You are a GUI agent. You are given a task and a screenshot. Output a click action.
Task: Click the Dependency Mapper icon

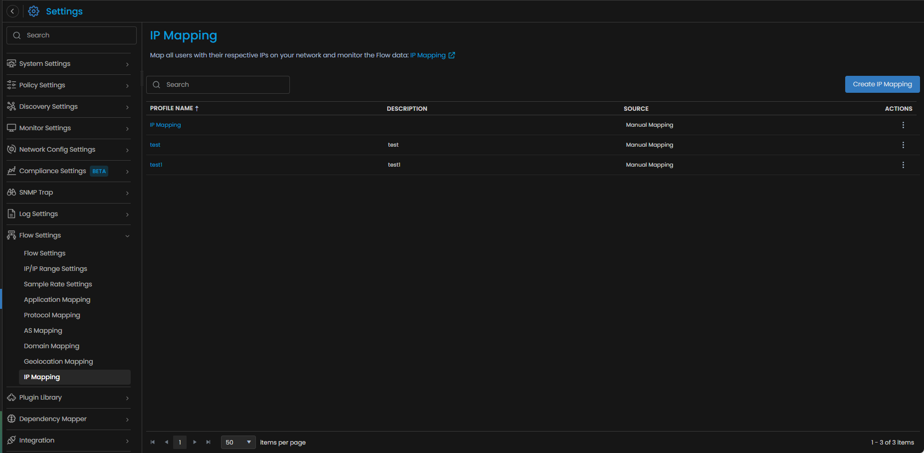pos(11,419)
